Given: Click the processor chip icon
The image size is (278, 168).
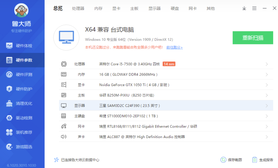Looking at the screenshot, I should 64,64.
